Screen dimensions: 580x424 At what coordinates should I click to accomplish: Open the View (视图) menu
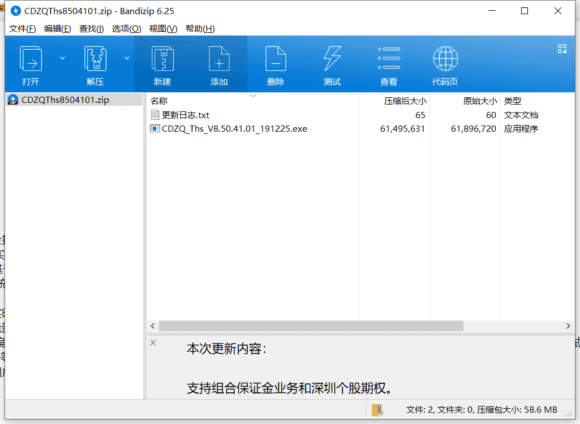[x=163, y=29]
